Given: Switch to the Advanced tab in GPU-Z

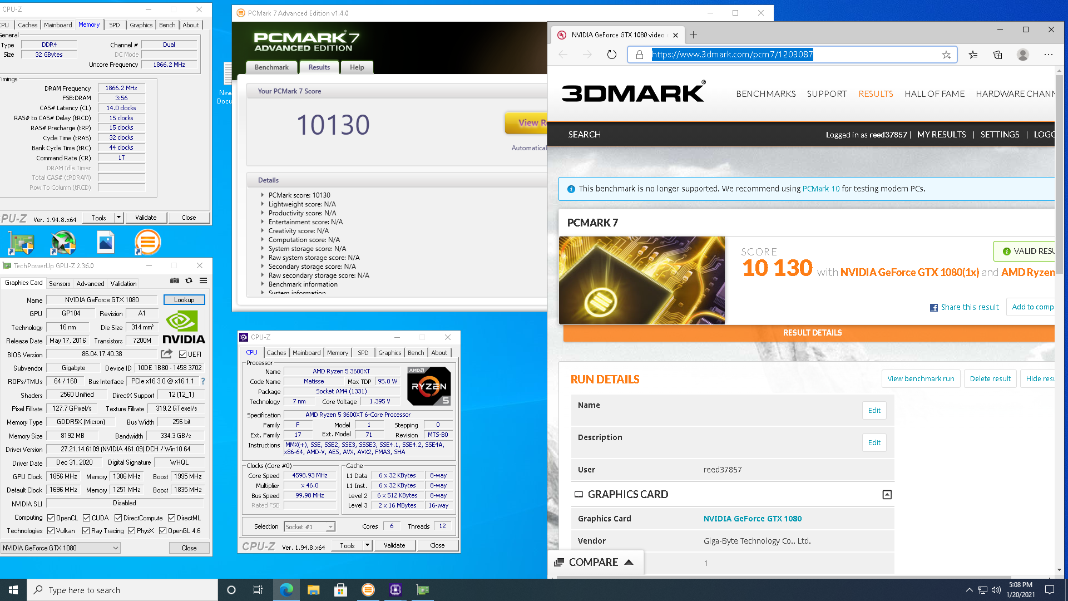Looking at the screenshot, I should coord(90,284).
